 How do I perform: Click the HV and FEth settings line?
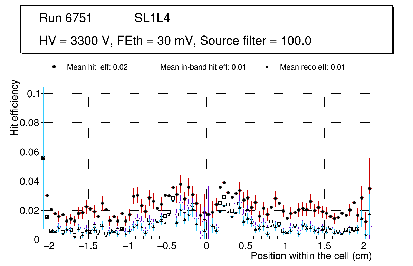(x=175, y=41)
